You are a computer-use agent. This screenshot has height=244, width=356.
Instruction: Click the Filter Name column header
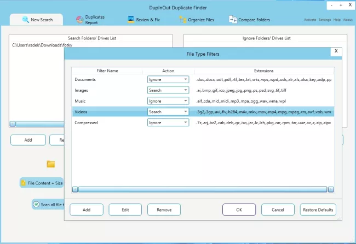(107, 71)
